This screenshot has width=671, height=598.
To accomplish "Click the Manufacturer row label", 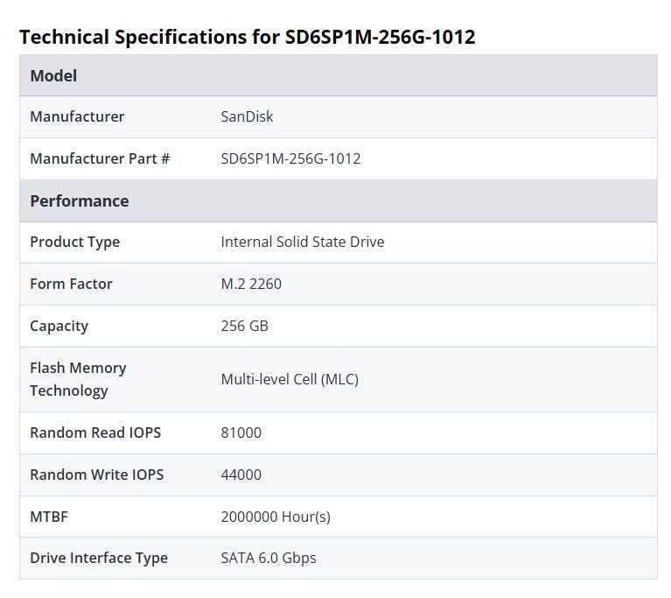I will click(77, 116).
